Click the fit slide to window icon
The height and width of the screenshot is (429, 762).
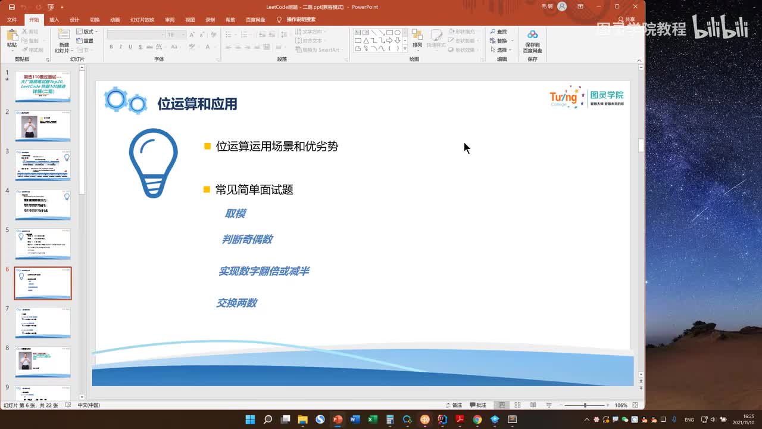tap(635, 405)
